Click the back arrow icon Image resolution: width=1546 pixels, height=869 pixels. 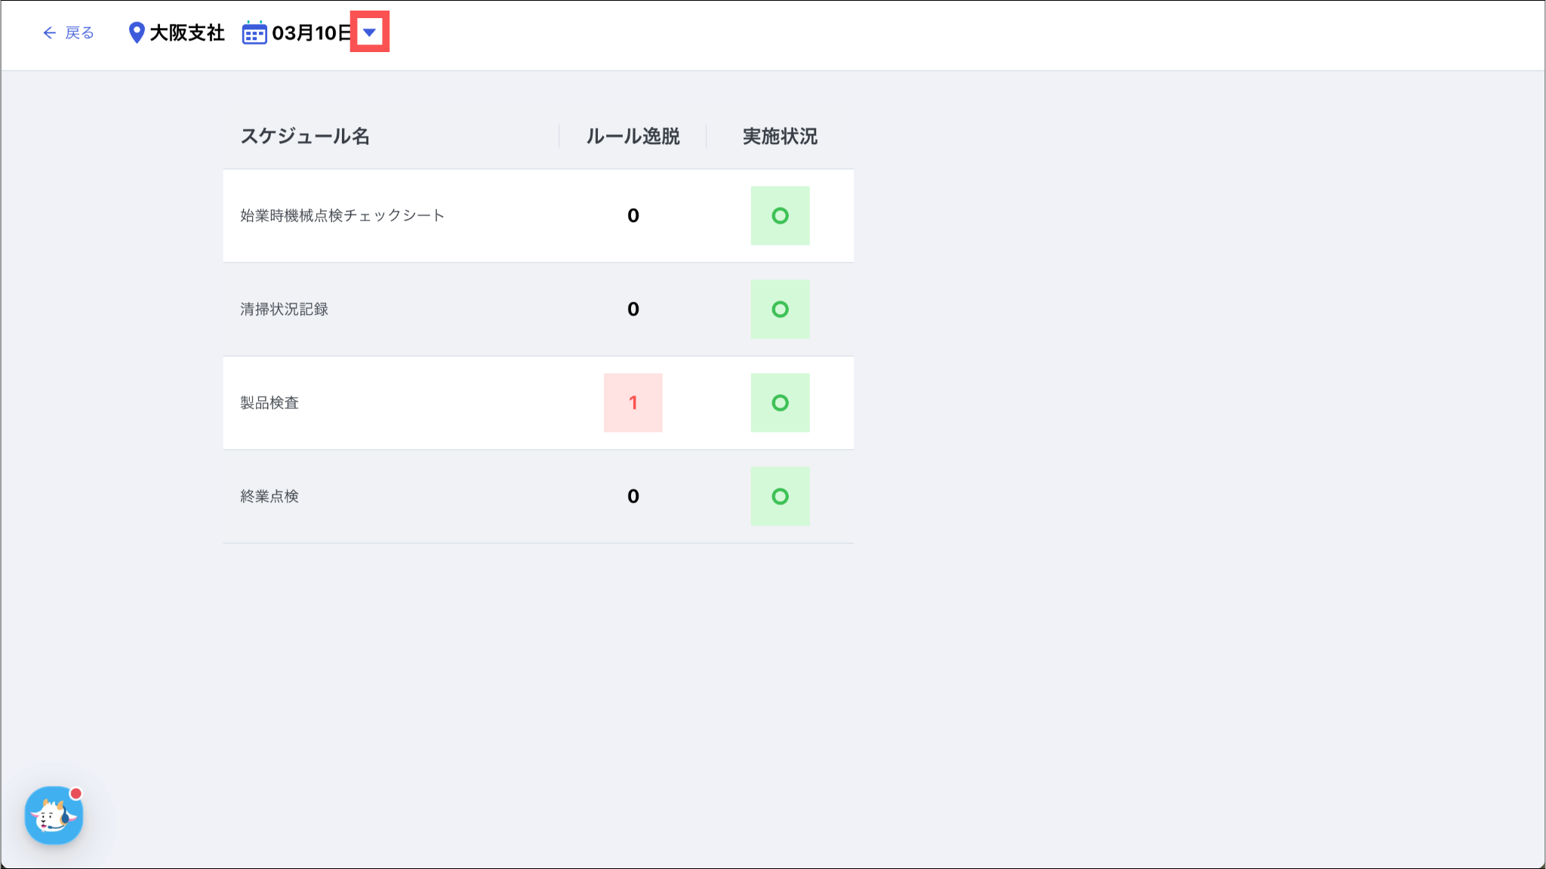click(49, 32)
